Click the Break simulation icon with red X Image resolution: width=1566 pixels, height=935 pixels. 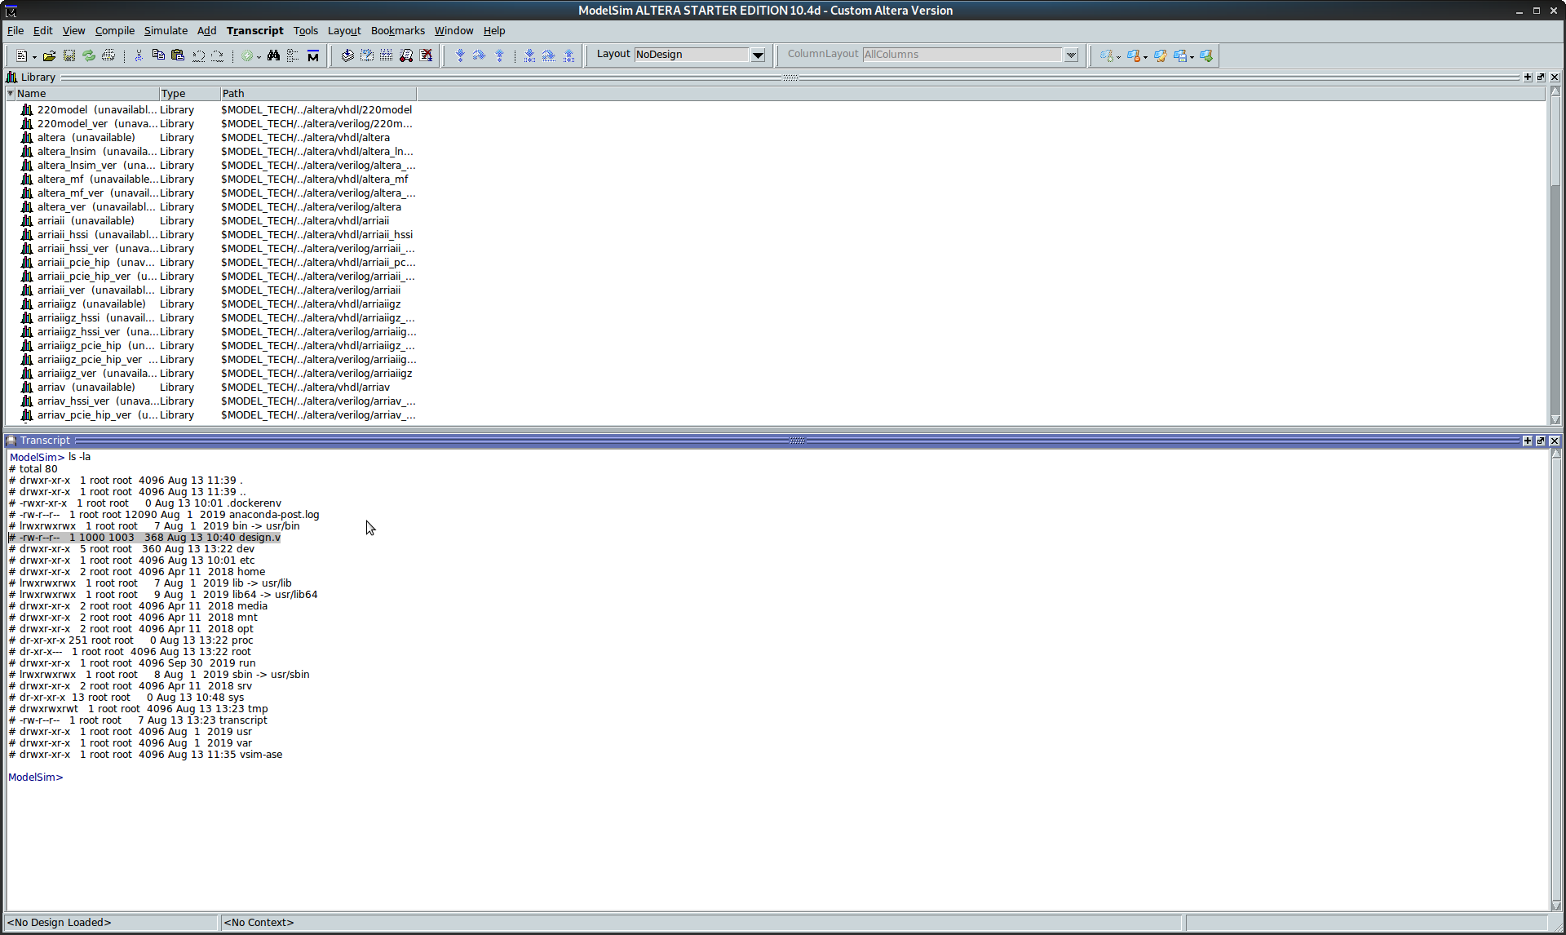point(426,55)
